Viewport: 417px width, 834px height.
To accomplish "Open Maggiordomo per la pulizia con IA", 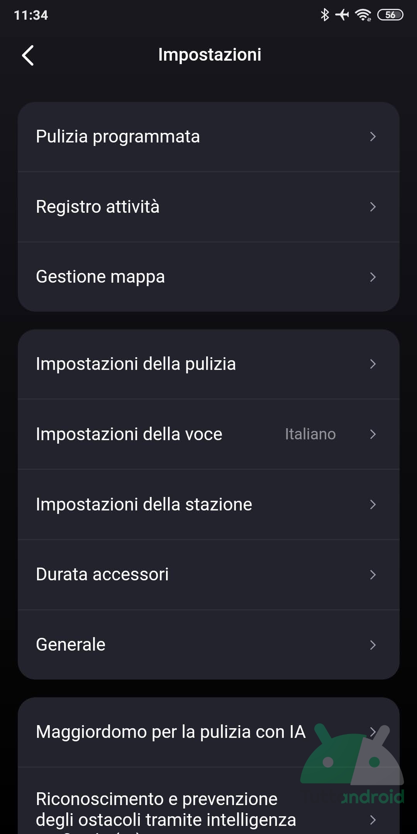I will (171, 732).
